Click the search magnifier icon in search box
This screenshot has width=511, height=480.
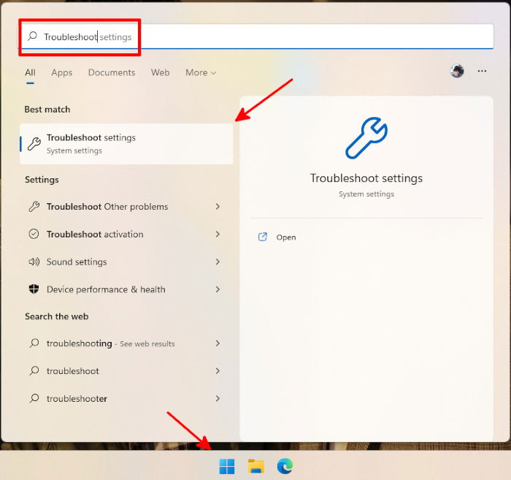(33, 37)
